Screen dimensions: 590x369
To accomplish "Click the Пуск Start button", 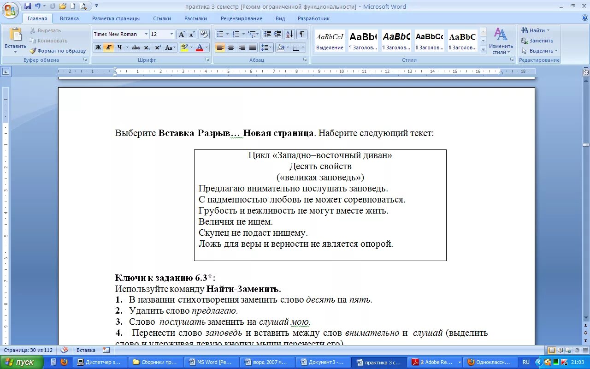I will [21, 362].
